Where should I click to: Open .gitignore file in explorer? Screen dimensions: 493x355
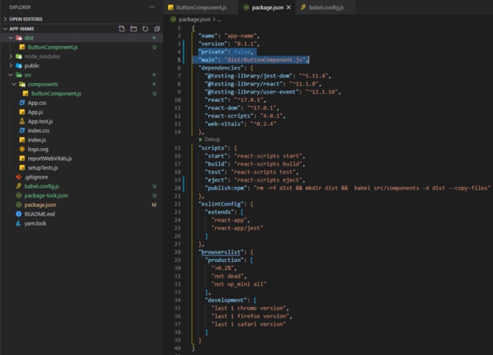click(36, 177)
